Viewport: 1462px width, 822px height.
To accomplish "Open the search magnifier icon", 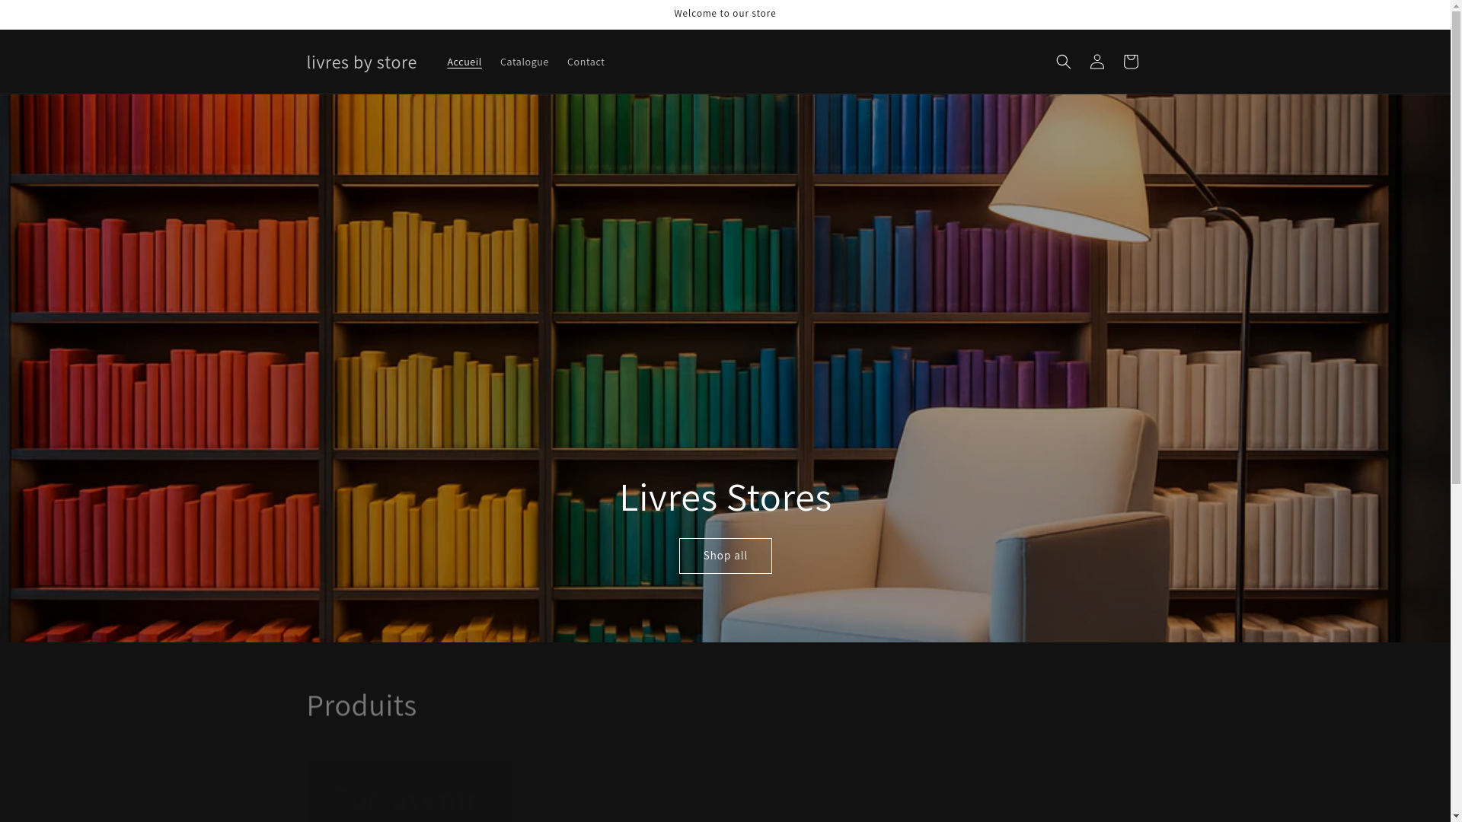I will pyautogui.click(x=1063, y=62).
